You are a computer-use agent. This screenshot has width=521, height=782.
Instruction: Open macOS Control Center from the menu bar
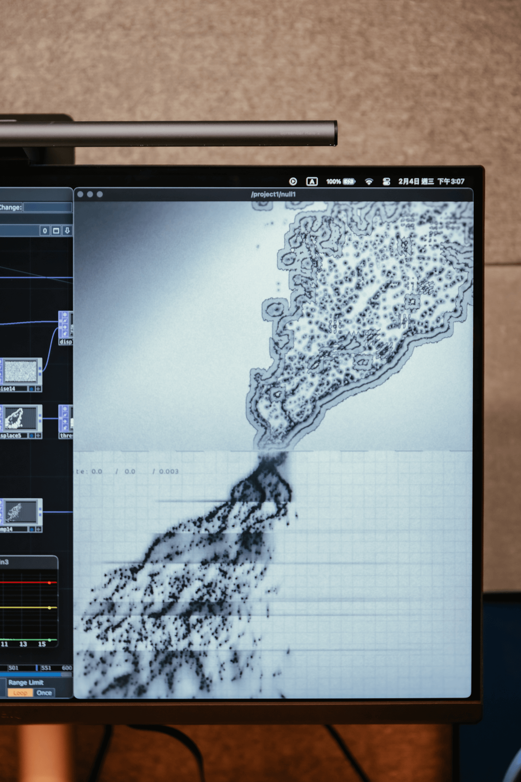[386, 181]
